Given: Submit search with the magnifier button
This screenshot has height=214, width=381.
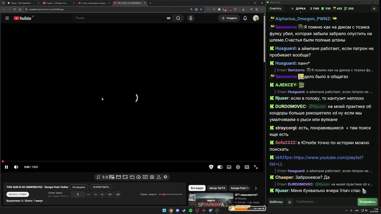Looking at the screenshot, I should coord(178,18).
